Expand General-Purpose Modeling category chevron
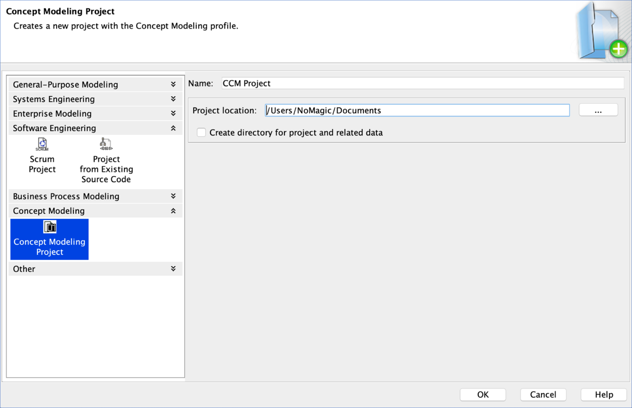The height and width of the screenshot is (408, 632). coord(173,85)
